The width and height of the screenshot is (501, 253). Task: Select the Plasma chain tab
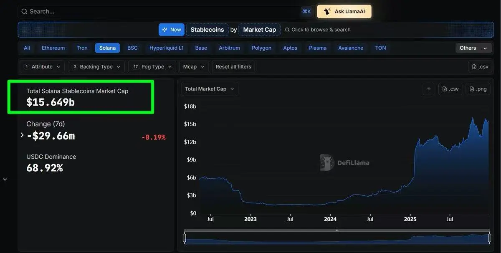pos(318,48)
